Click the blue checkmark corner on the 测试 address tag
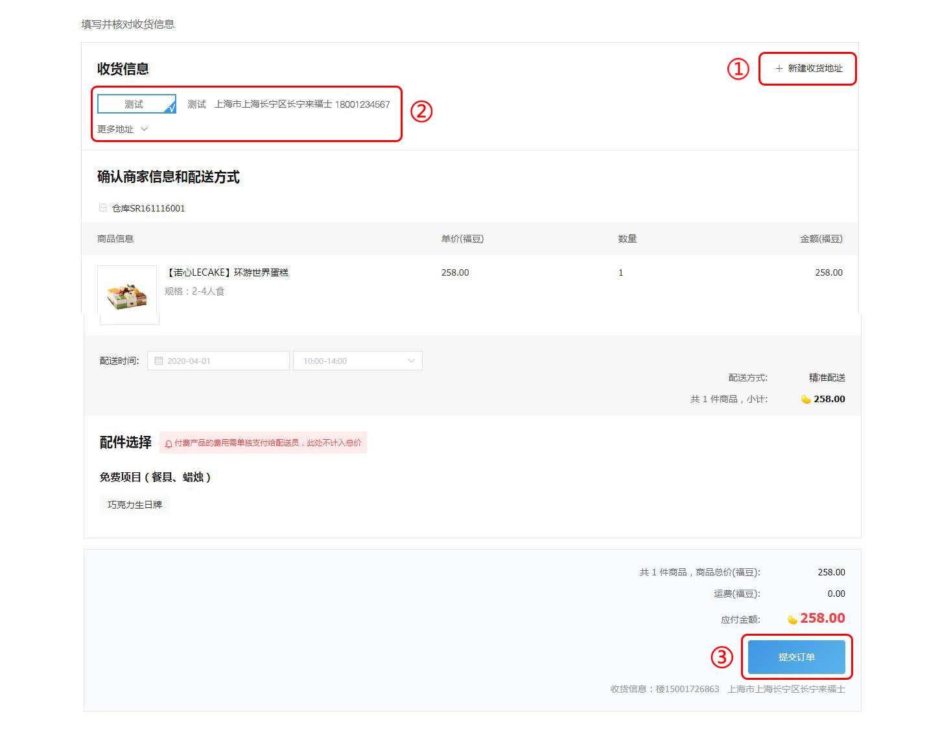Viewport: 940px width, 746px height. [170, 108]
